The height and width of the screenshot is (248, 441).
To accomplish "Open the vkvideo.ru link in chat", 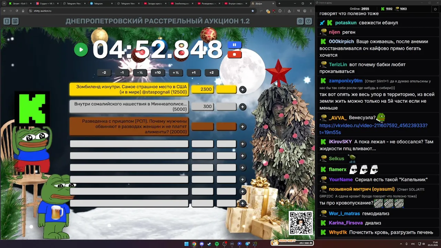I will (x=373, y=129).
